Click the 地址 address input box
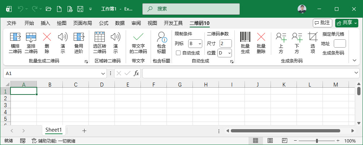363x145 pixels. coord(340,44)
